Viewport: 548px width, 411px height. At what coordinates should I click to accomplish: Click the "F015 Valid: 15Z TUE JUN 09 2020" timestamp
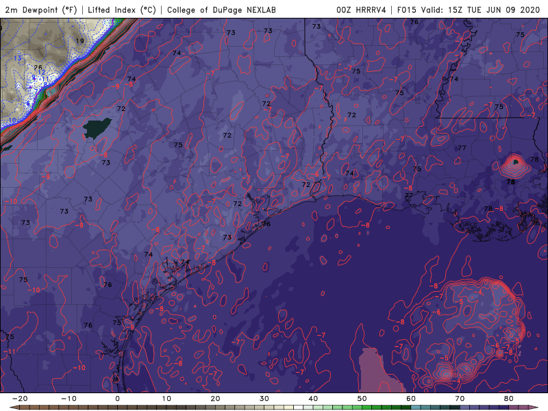click(469, 10)
